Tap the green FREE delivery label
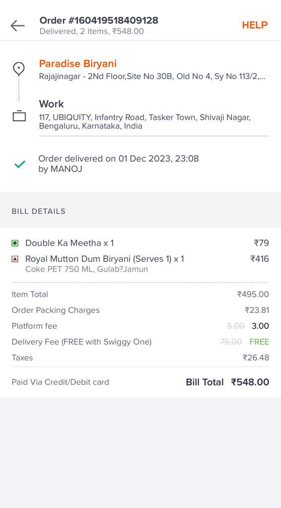 [x=259, y=342]
